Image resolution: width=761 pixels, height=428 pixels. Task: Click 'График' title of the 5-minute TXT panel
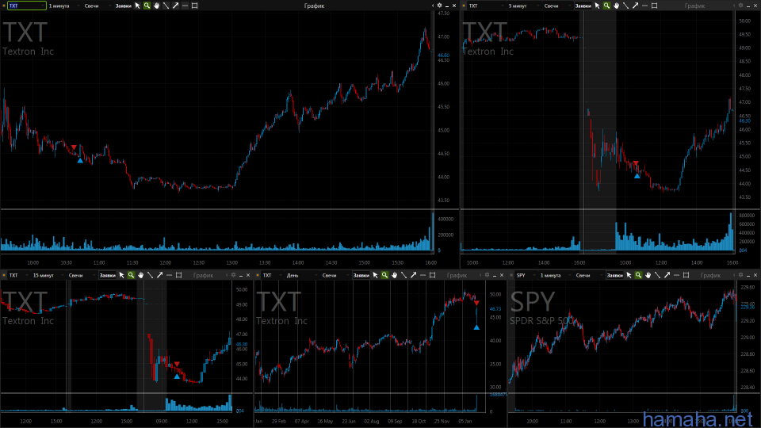click(x=694, y=6)
